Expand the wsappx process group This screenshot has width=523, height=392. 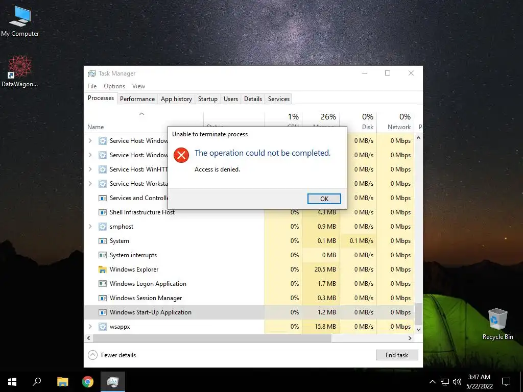click(x=90, y=326)
